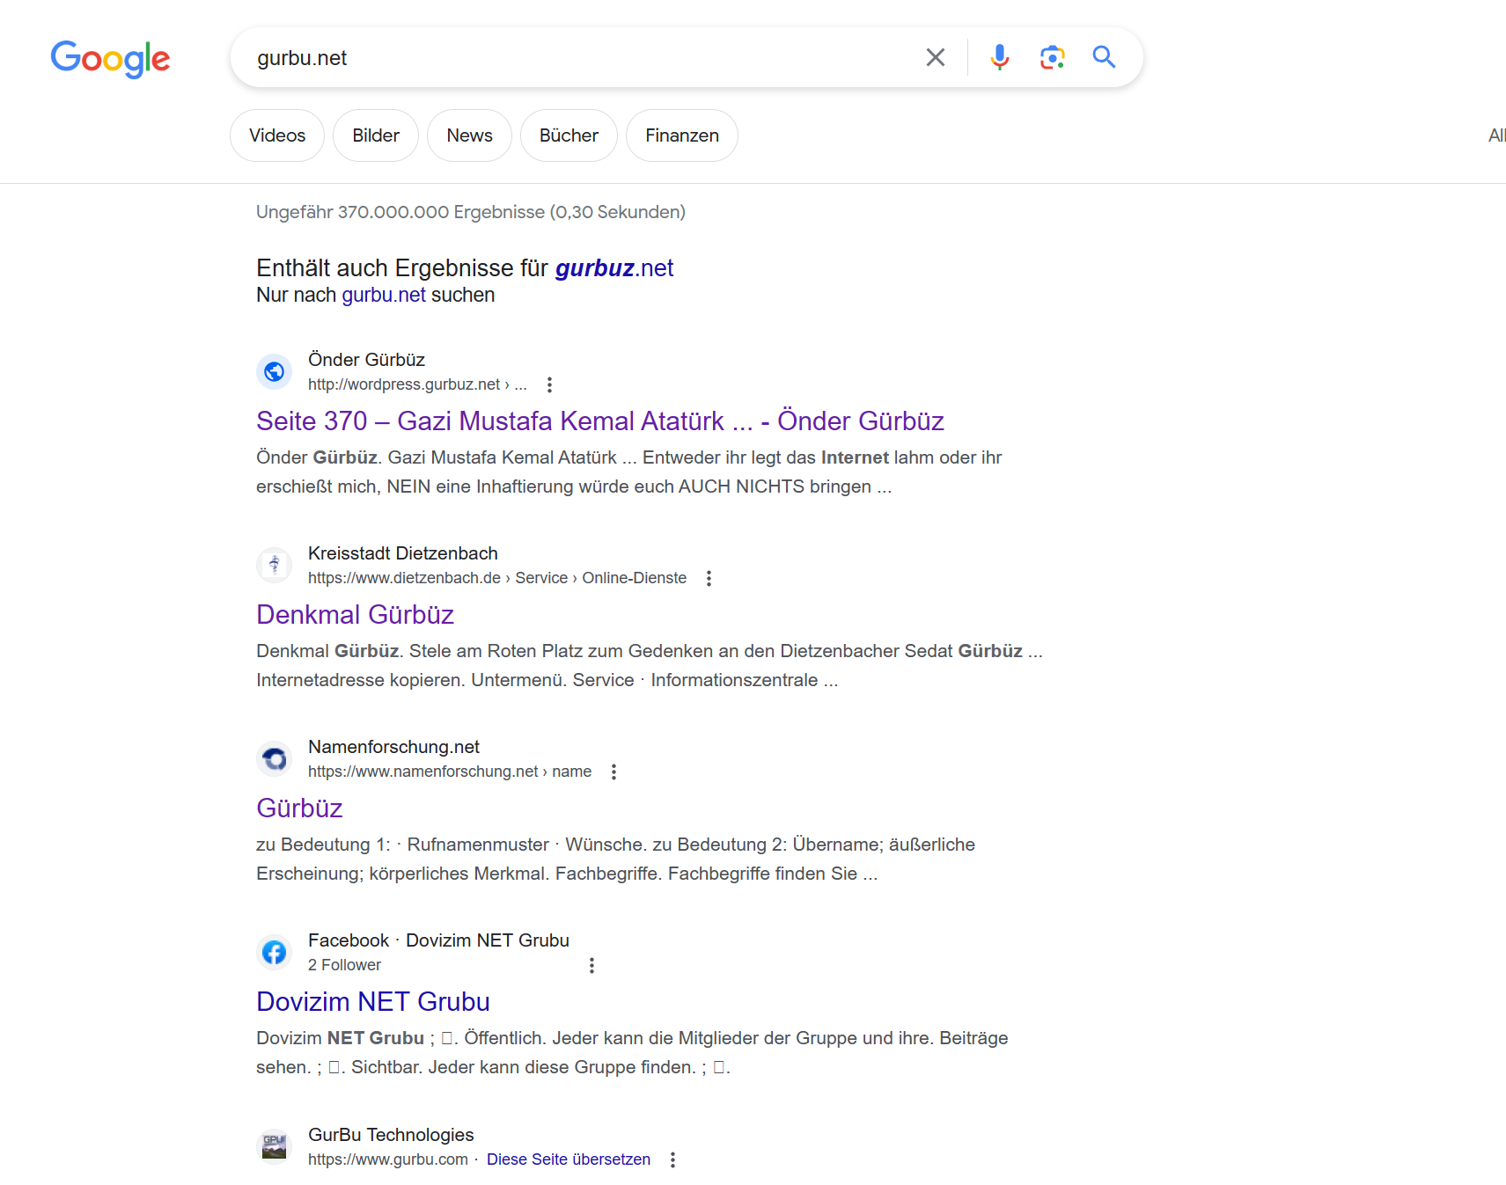Image resolution: width=1506 pixels, height=1185 pixels.
Task: Open more options for gurbu.com result
Action: click(672, 1159)
